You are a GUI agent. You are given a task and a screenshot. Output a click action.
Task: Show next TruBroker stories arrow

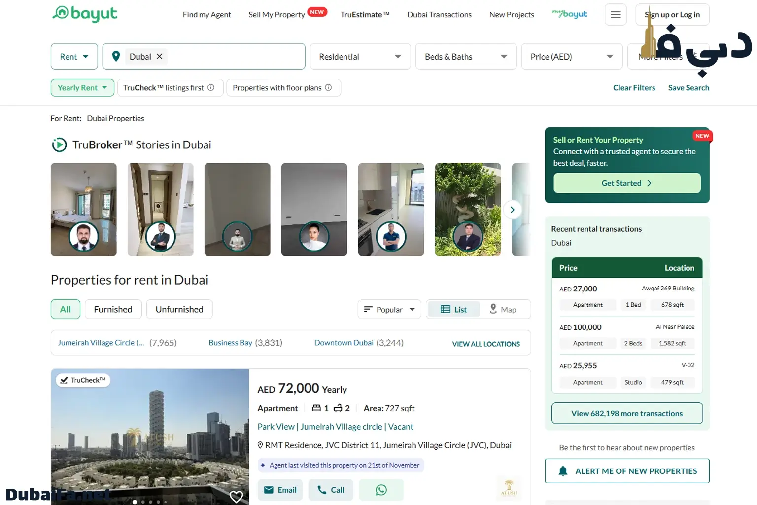coord(512,210)
